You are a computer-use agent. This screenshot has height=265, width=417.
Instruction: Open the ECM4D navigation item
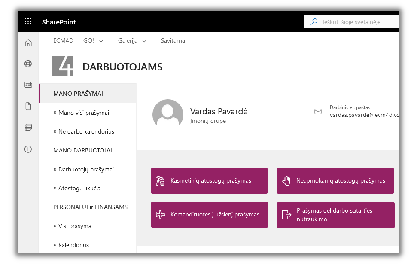coord(63,41)
